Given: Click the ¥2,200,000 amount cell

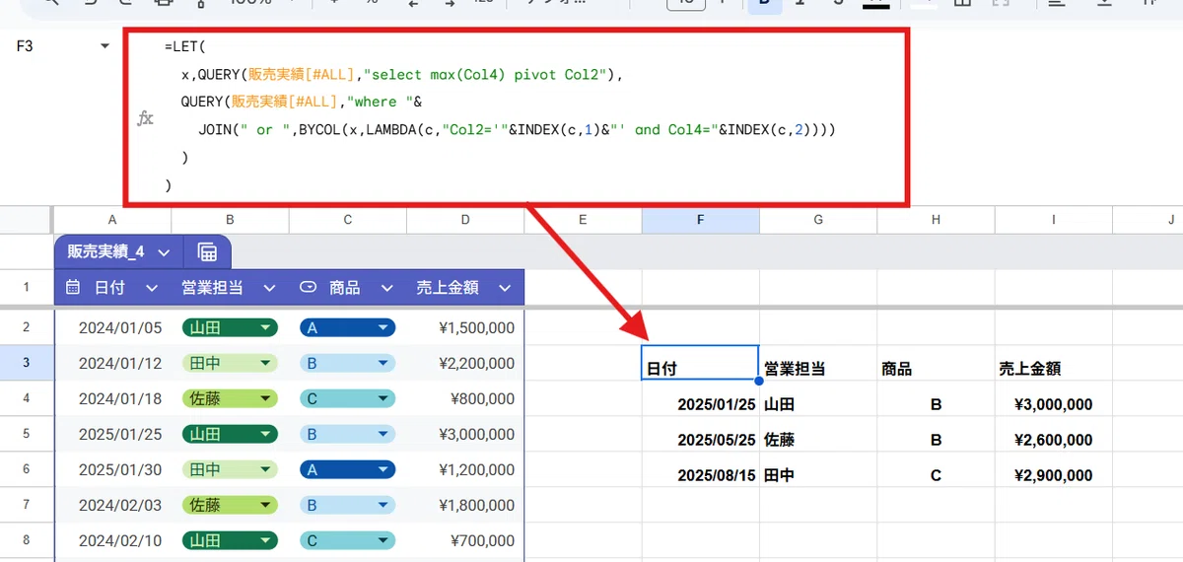Looking at the screenshot, I should tap(465, 364).
